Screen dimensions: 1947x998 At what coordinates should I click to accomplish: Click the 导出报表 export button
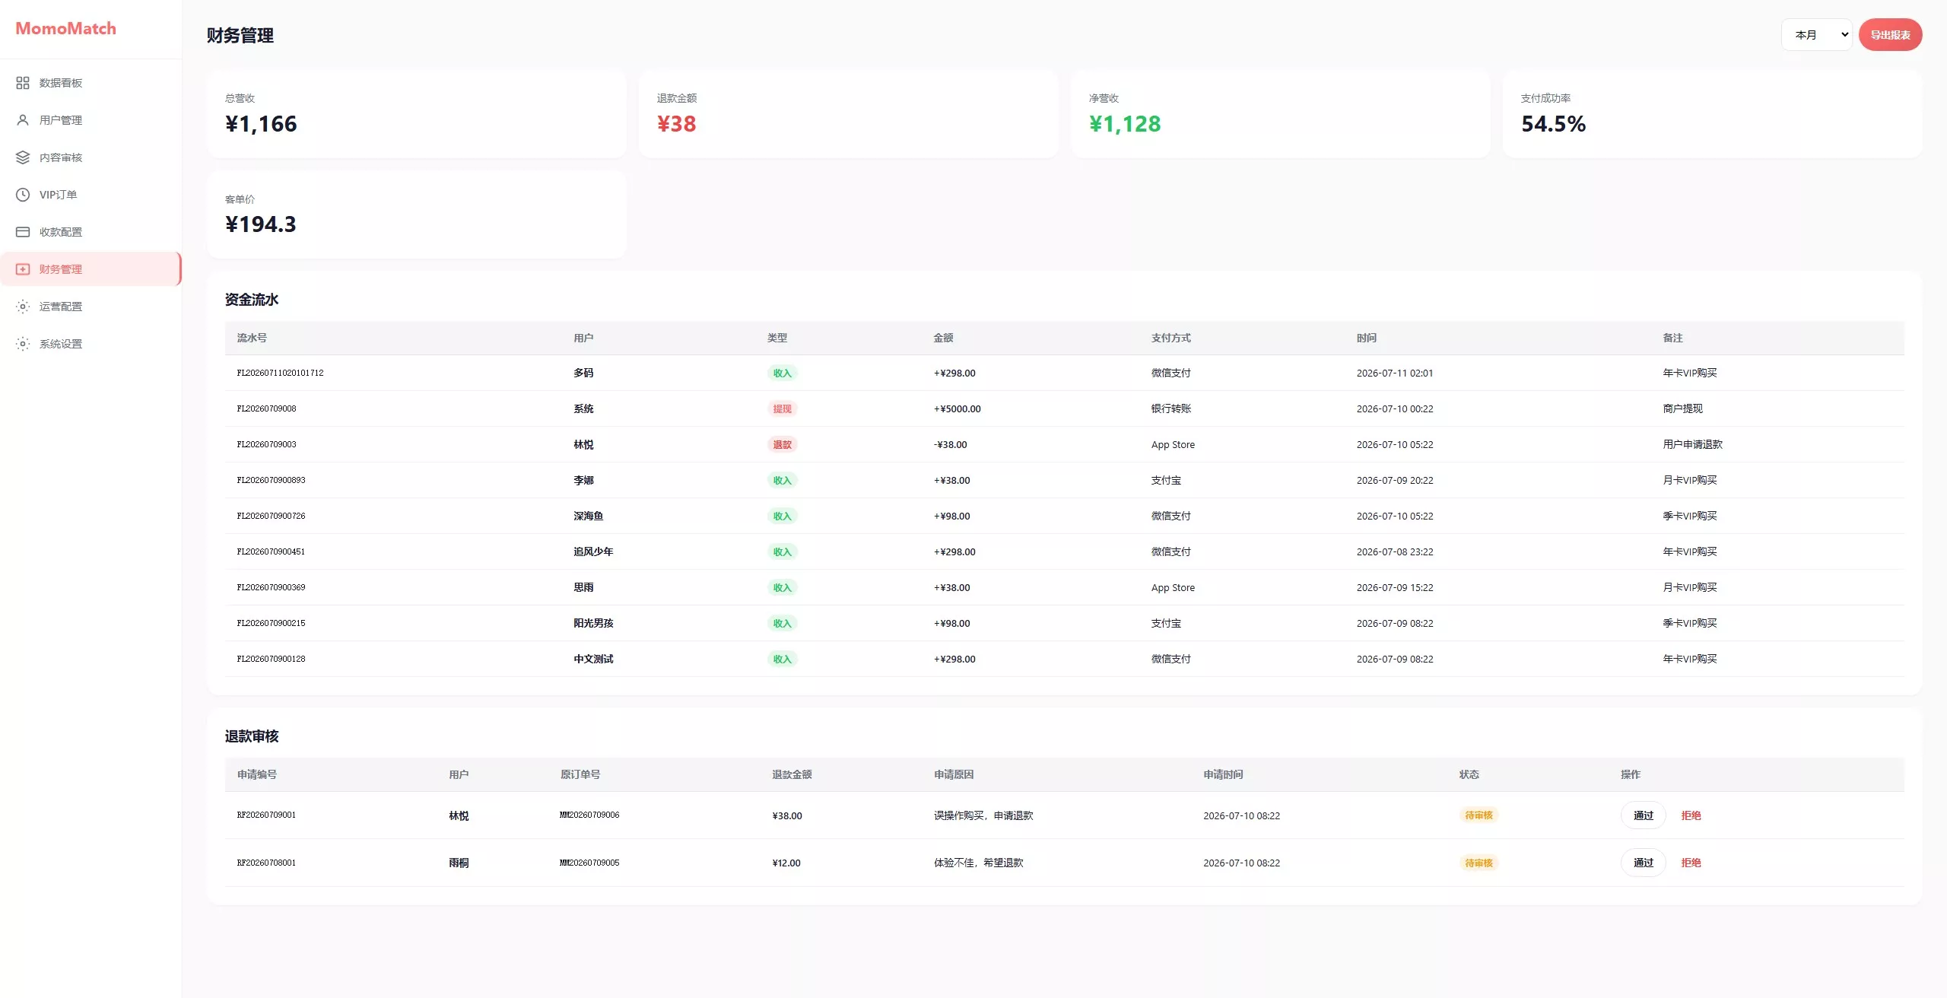coord(1890,35)
